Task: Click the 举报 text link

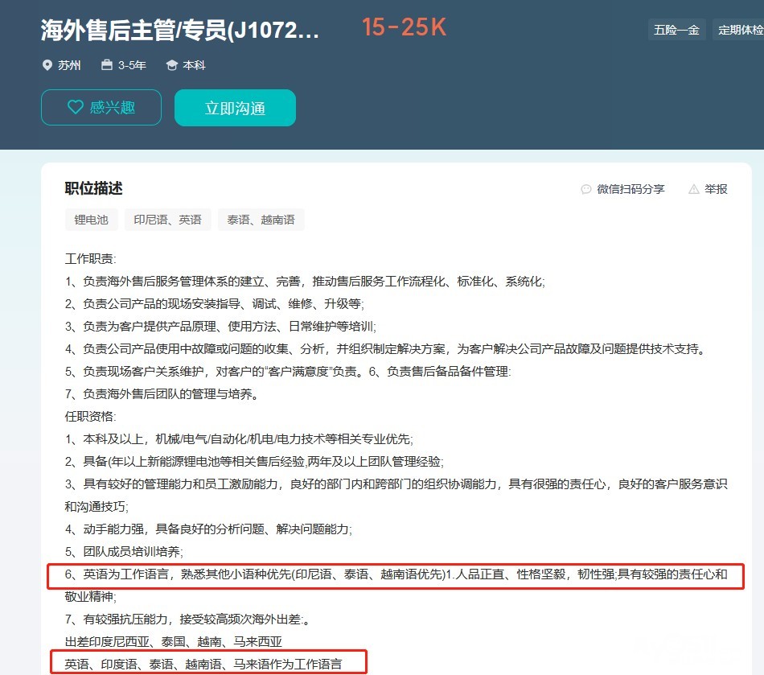Action: tap(716, 189)
